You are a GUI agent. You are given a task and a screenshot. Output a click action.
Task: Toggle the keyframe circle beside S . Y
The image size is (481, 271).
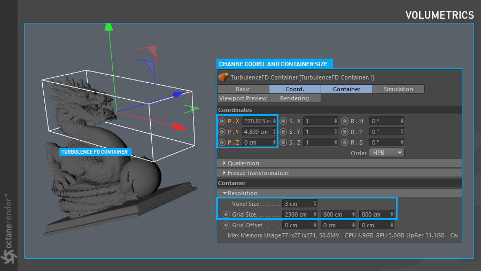(284, 132)
